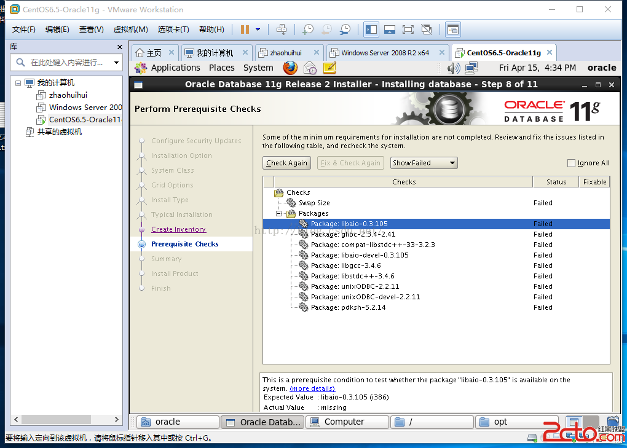Go to Create Inventory step link
Viewport: 627px width, 448px height.
(178, 229)
